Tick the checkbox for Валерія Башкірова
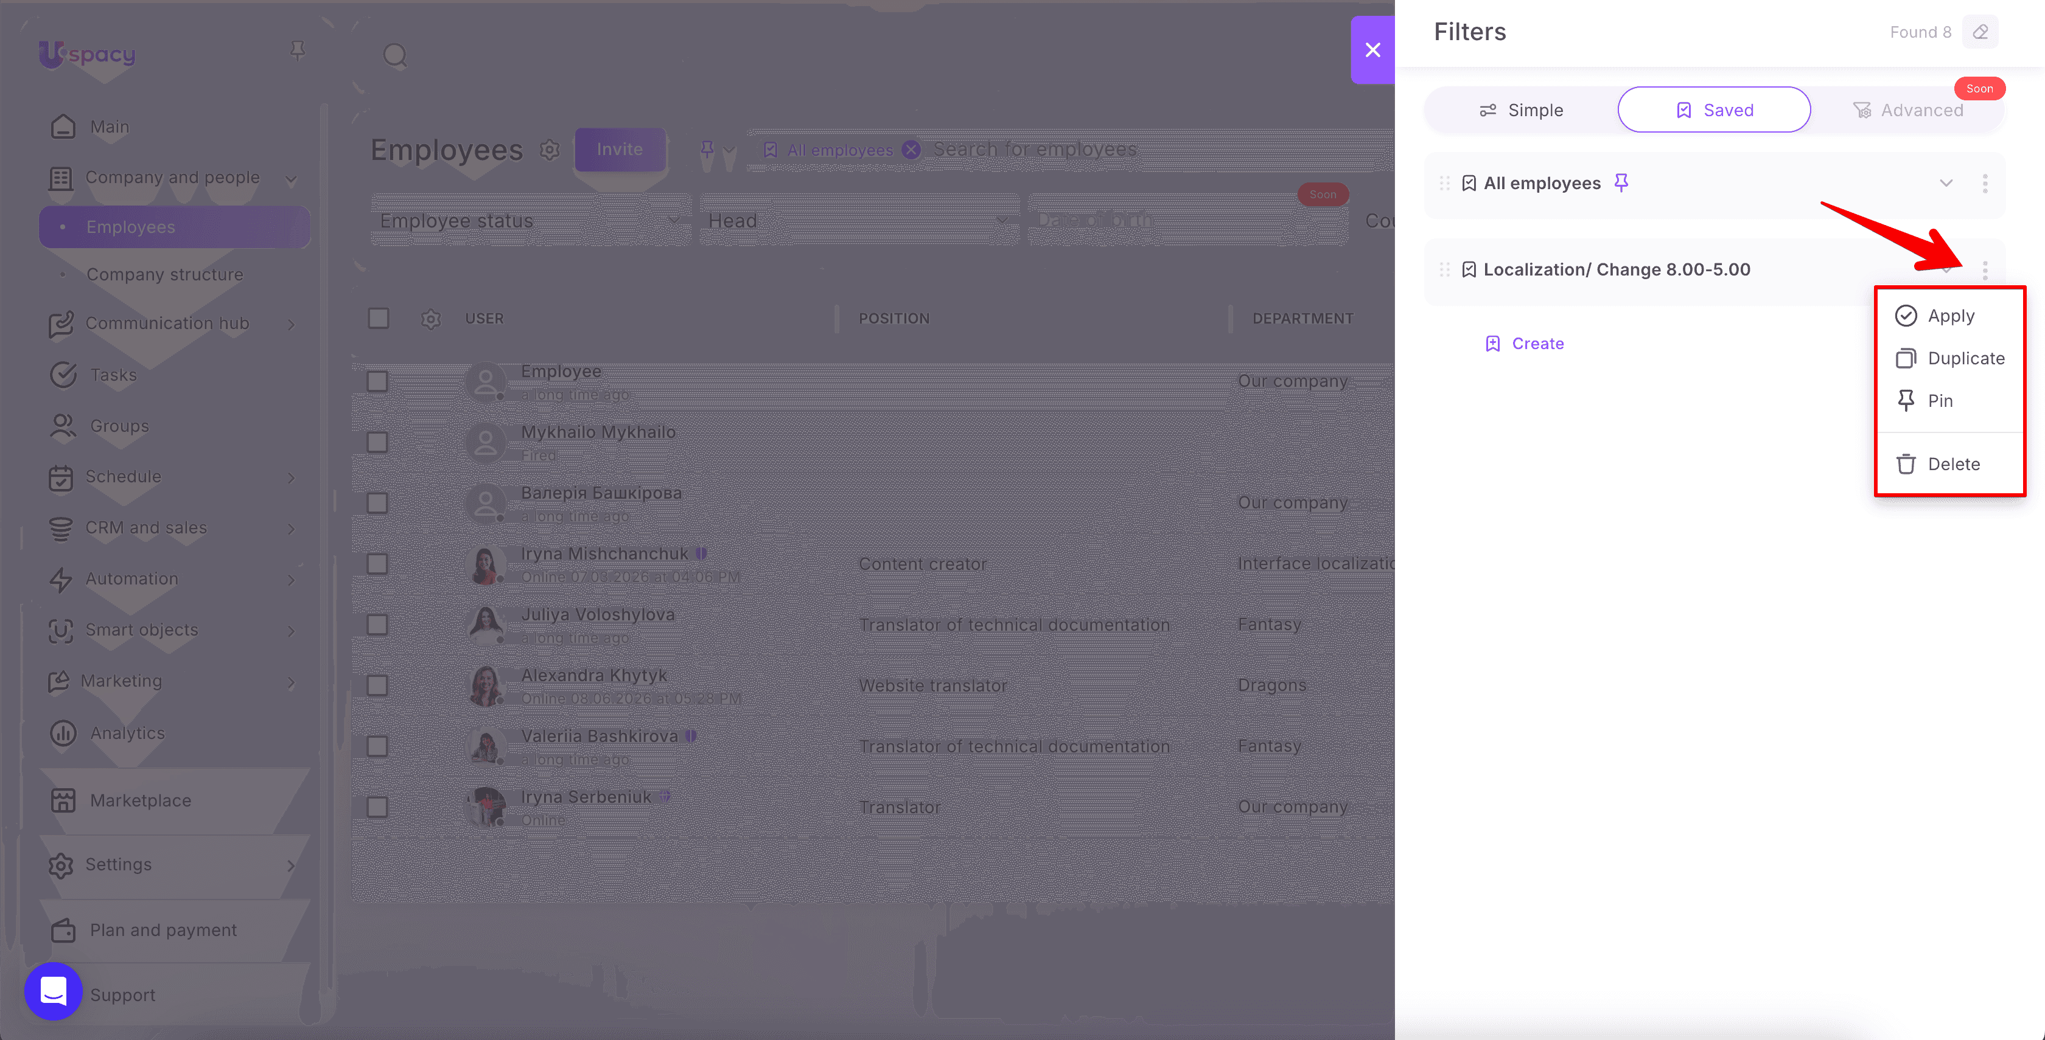This screenshot has width=2045, height=1040. click(378, 504)
